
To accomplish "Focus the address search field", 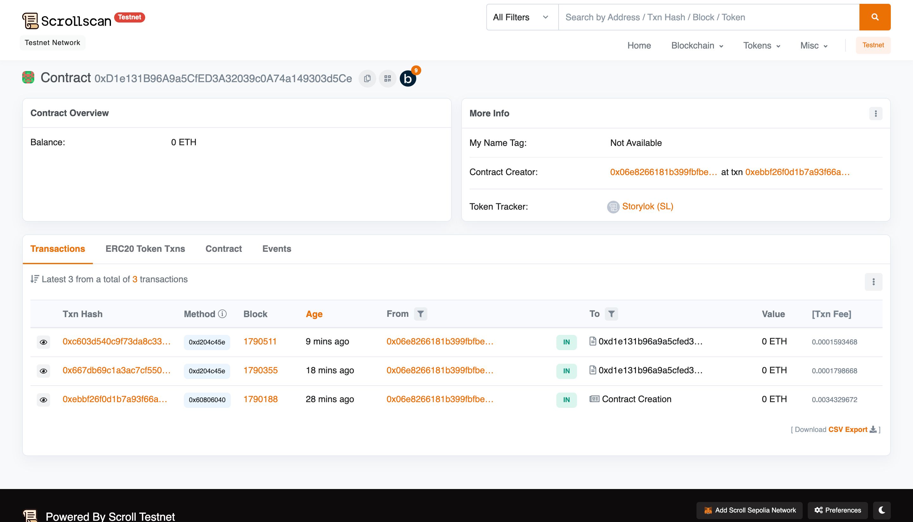I will coord(709,17).
